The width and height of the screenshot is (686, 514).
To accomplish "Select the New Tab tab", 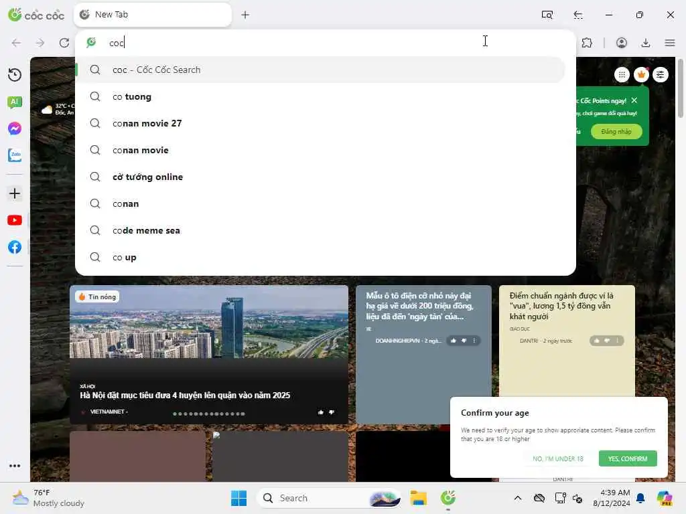I will tap(153, 15).
